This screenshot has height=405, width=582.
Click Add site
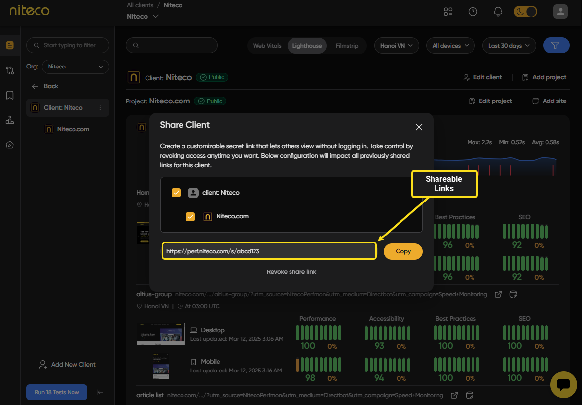(549, 101)
